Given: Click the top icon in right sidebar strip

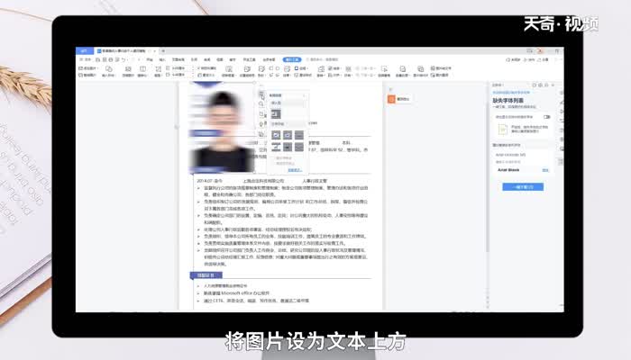Looking at the screenshot, I should (x=562, y=93).
